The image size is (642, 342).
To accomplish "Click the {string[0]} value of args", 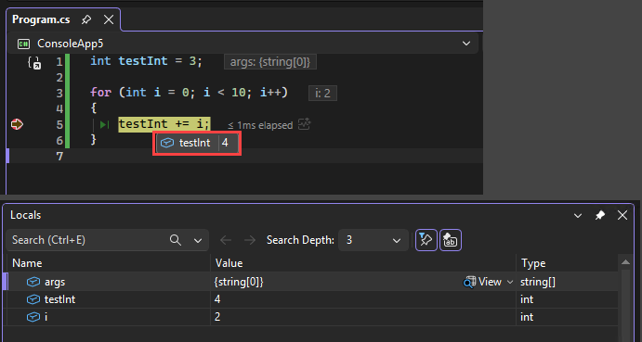I will [239, 282].
